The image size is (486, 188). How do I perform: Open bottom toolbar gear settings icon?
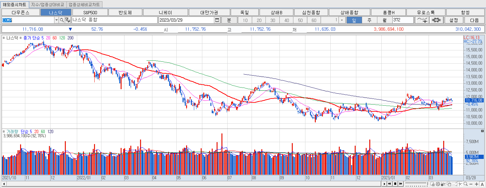click(x=438, y=184)
